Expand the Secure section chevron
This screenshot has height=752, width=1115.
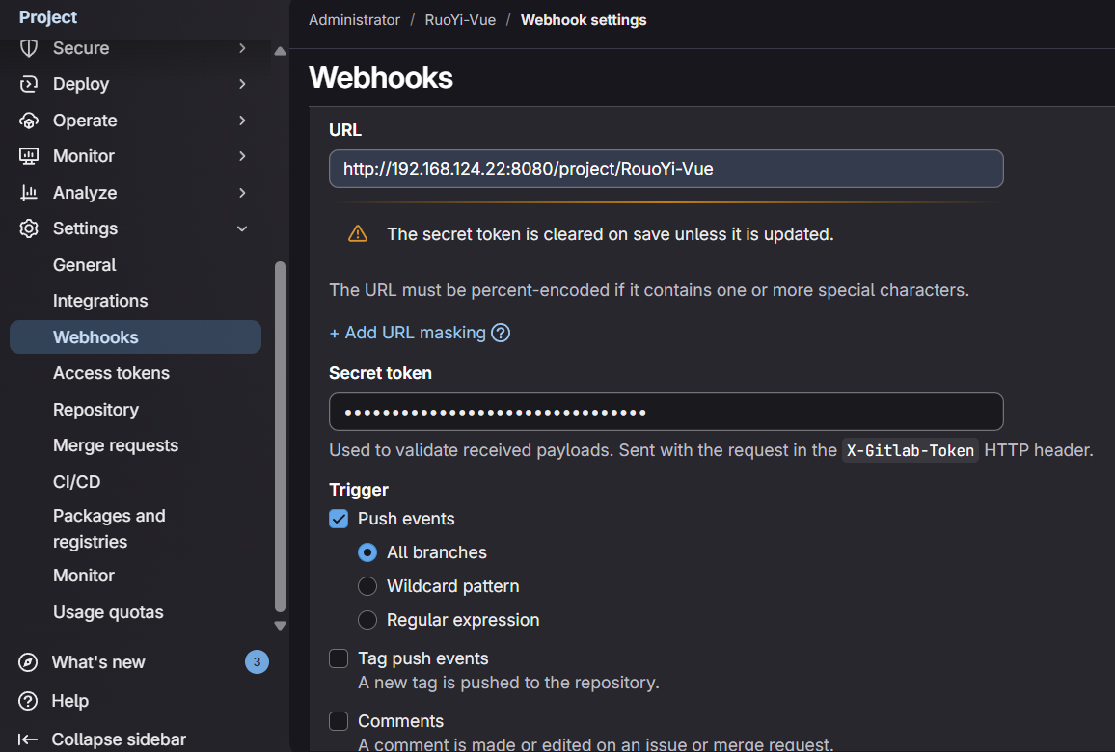[242, 48]
